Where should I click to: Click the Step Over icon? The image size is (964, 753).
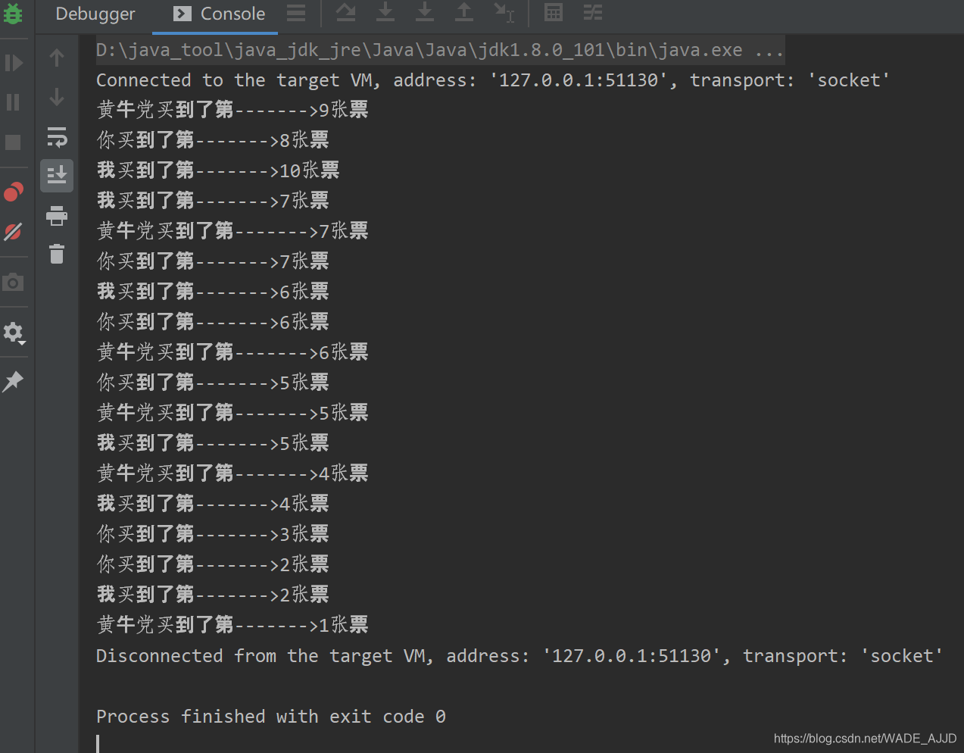346,12
